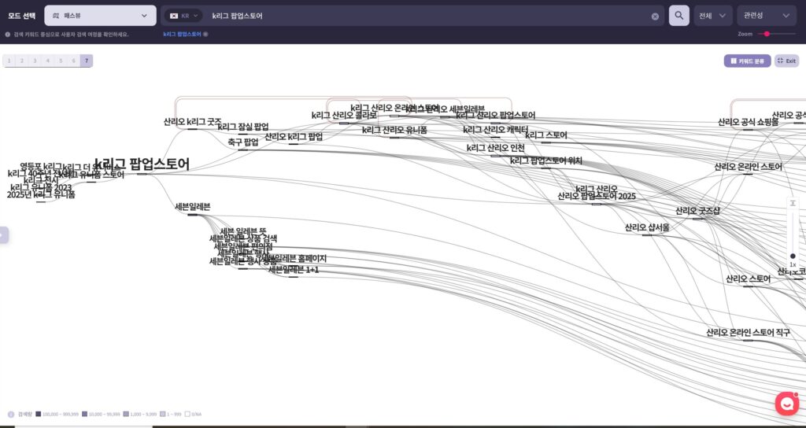The width and height of the screenshot is (806, 428).
Task: Open the 패스뷰 mode dropdown
Action: coord(100,16)
